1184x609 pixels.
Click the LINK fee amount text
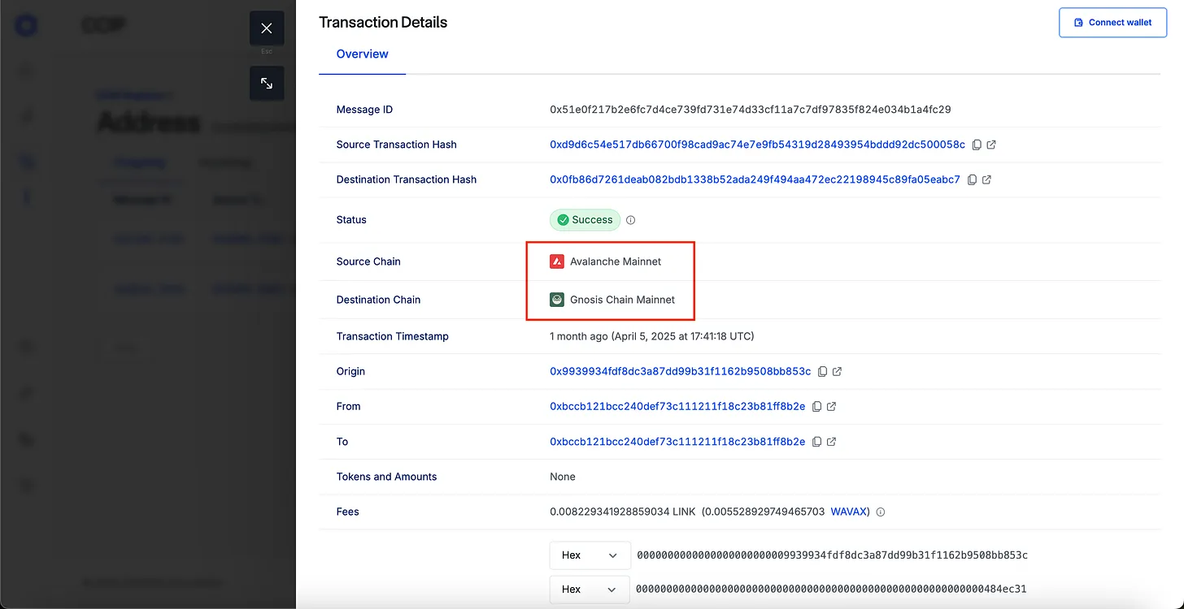coord(621,512)
